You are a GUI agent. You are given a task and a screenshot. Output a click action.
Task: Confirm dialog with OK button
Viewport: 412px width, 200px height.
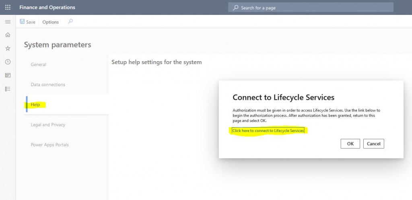pos(350,144)
